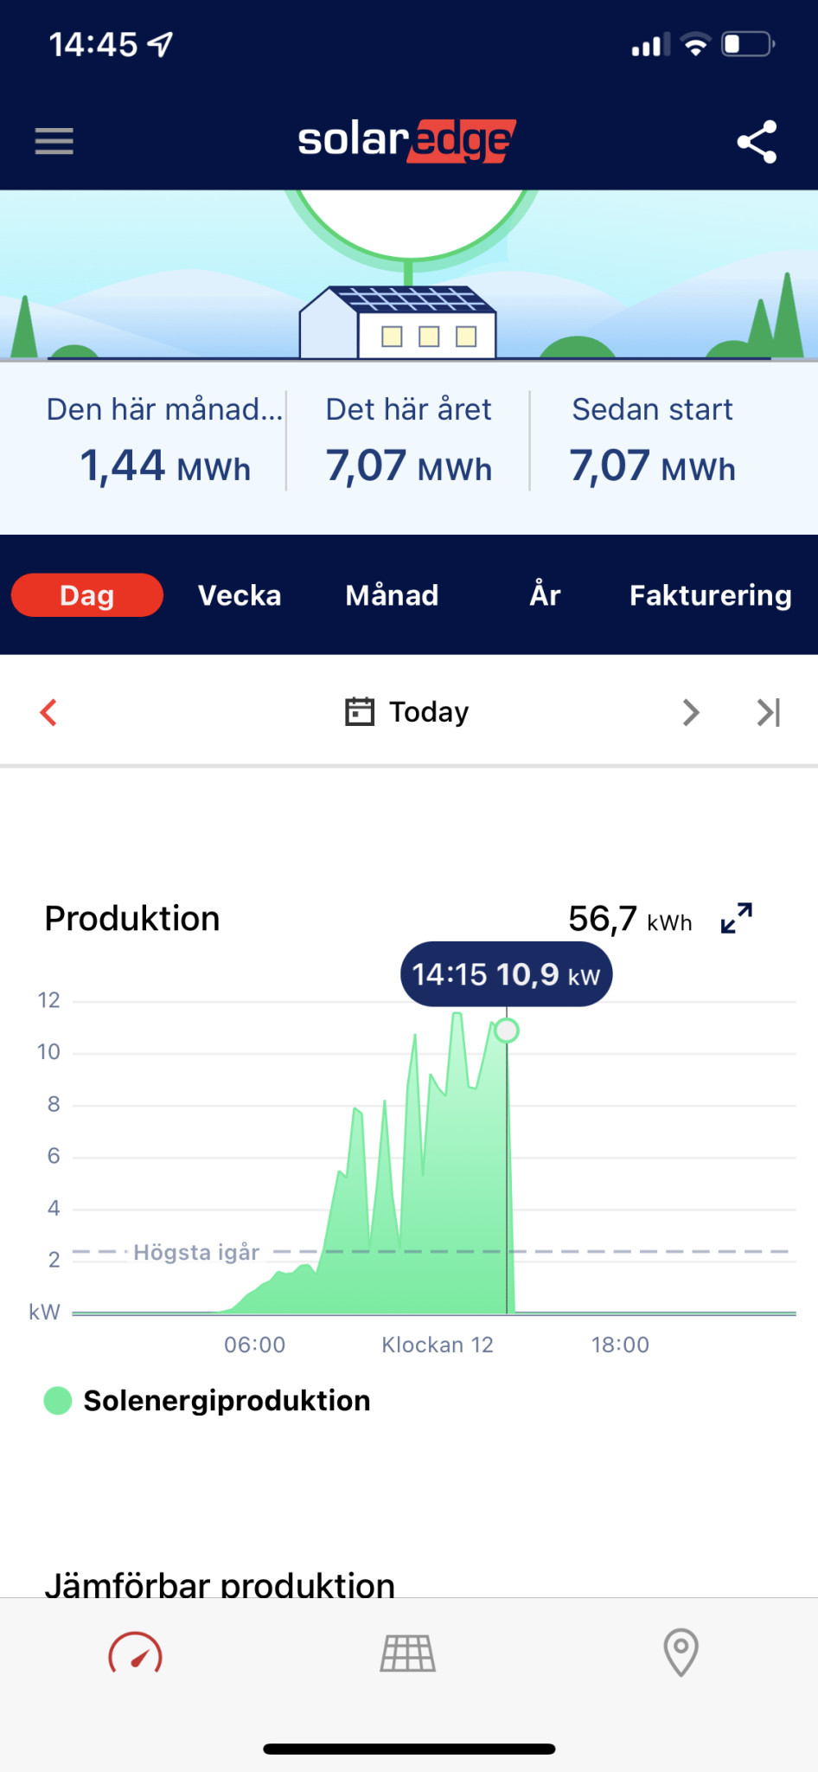Jump to latest date with skip arrow
The height and width of the screenshot is (1772, 818).
(x=768, y=712)
